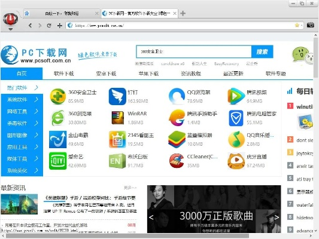Click the blue 搜索 search button

[x=262, y=52]
